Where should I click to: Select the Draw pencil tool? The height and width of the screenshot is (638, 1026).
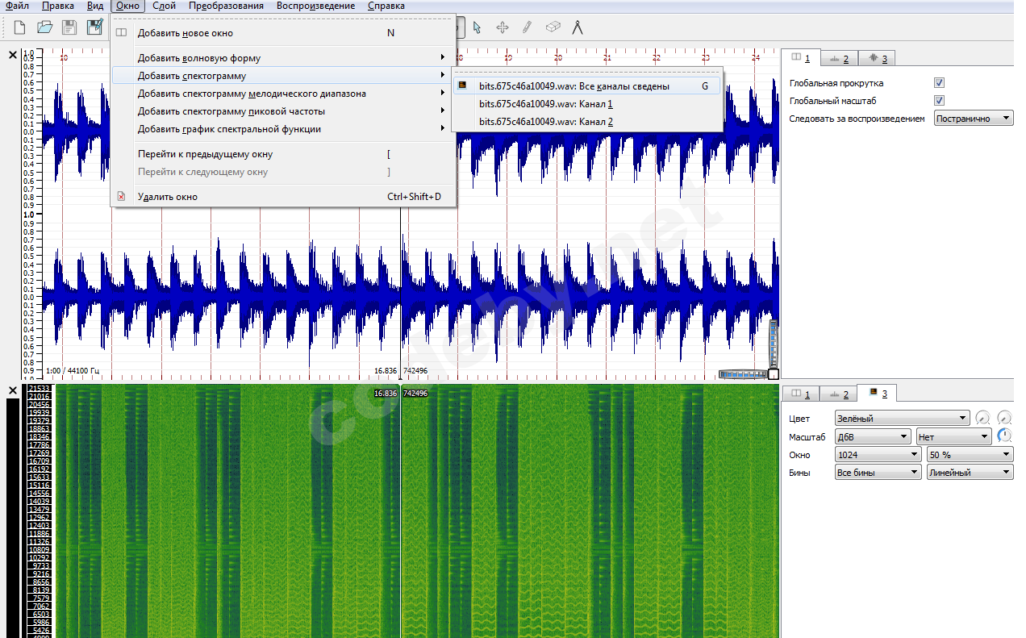(527, 27)
